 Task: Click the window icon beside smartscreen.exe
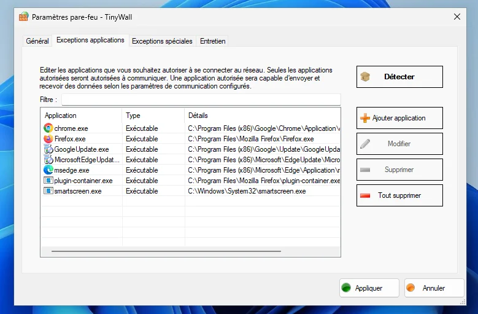click(48, 190)
